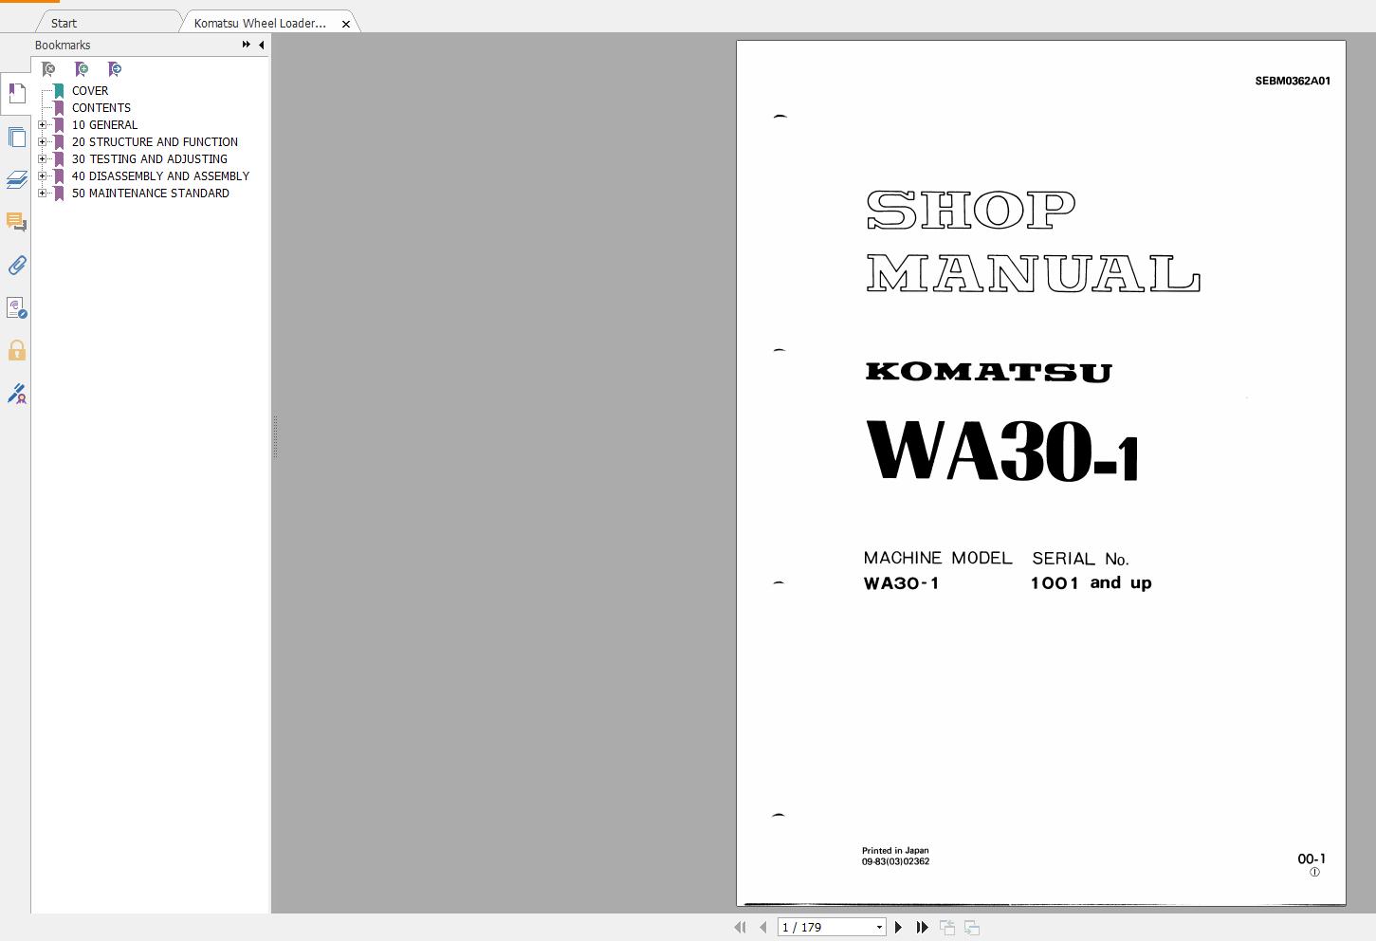
Task: Click the page number input field
Action: click(825, 927)
